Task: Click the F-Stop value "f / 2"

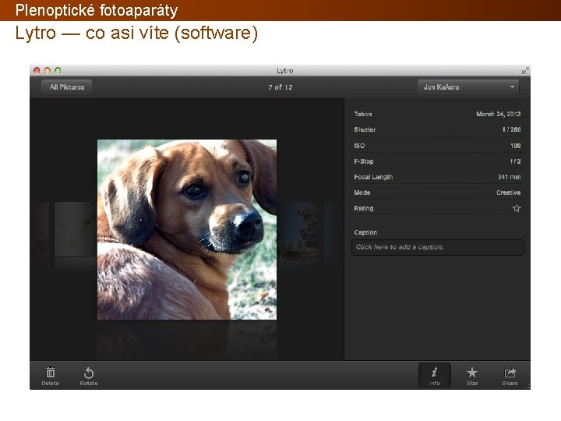Action: point(515,161)
